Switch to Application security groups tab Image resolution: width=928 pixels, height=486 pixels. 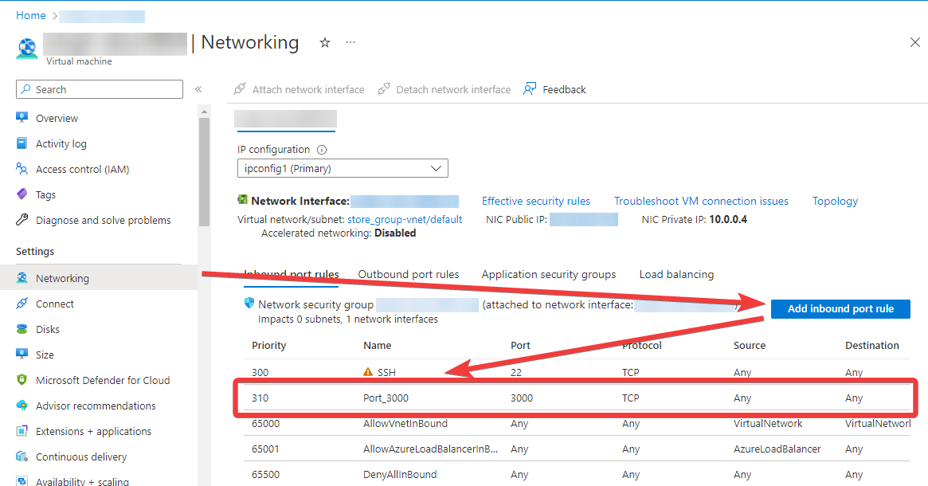click(x=549, y=275)
